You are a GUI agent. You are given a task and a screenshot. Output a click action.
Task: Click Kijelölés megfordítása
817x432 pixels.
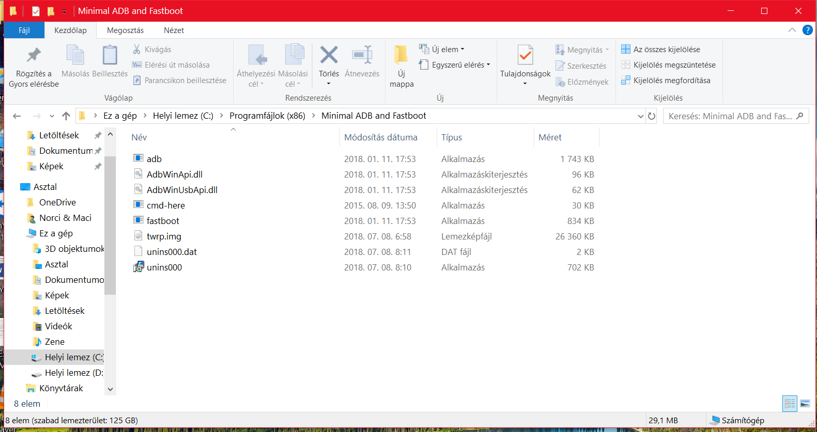(x=666, y=80)
